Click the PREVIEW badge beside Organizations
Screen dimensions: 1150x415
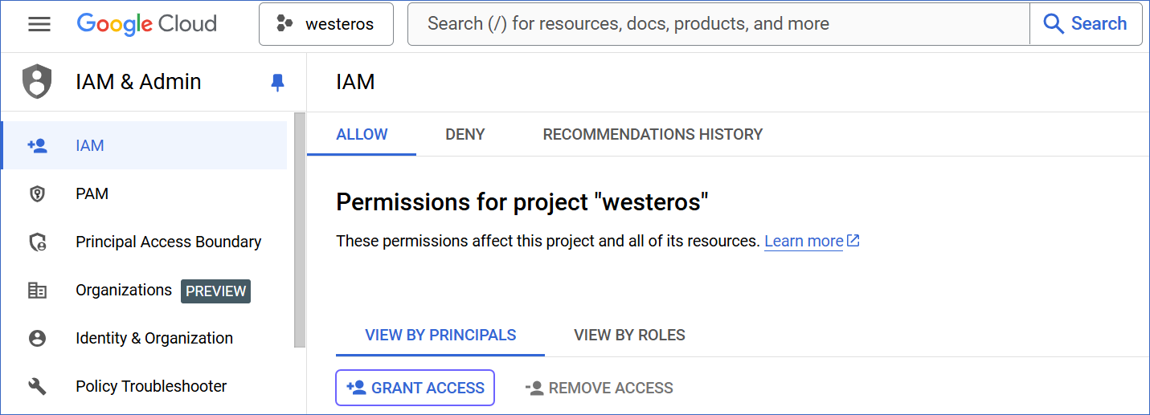(x=215, y=291)
